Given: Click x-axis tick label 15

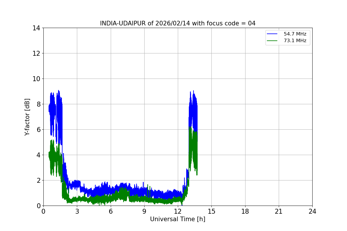Looking at the screenshot, I should 211,211.
